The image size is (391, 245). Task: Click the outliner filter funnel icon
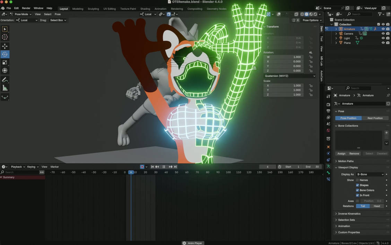coord(380,14)
